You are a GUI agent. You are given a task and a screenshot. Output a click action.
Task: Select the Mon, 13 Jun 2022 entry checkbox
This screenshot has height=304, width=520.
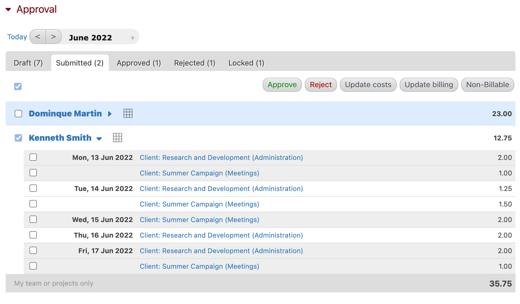(33, 157)
